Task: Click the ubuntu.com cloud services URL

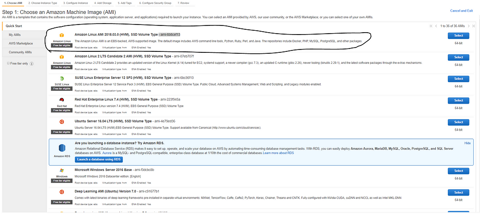Action: [237, 127]
